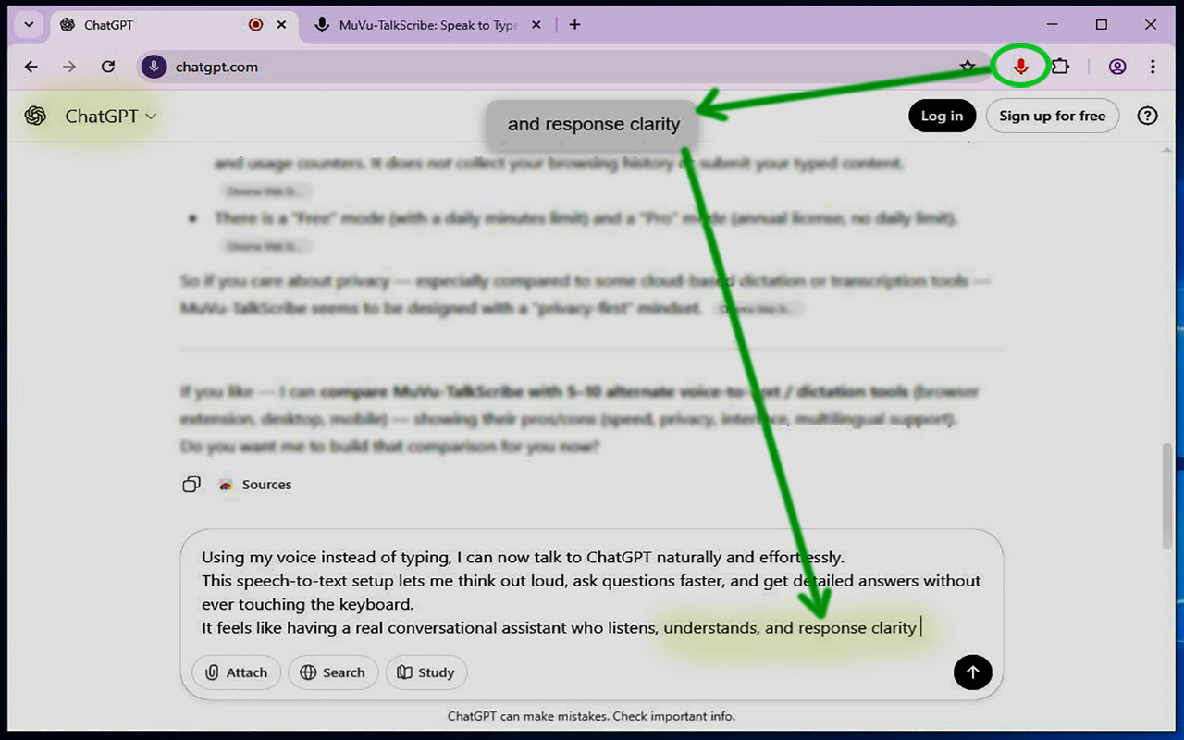Go back with the browser back arrow

point(31,67)
